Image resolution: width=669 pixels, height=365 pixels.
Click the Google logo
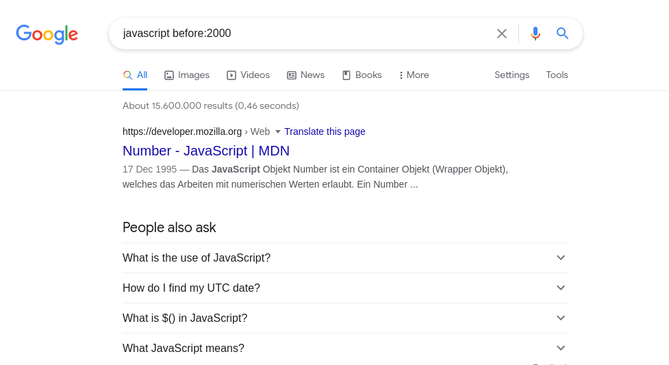pyautogui.click(x=47, y=34)
